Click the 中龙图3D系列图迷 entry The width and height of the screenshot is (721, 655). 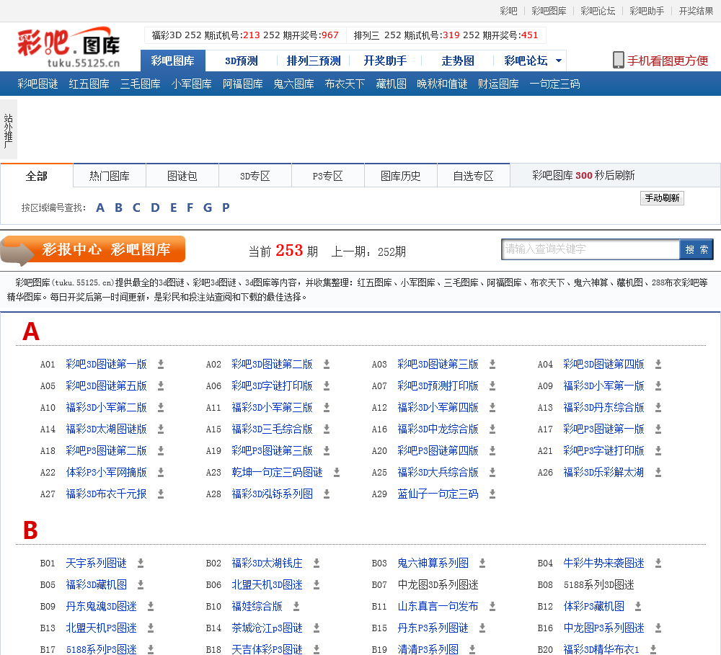pyautogui.click(x=438, y=585)
